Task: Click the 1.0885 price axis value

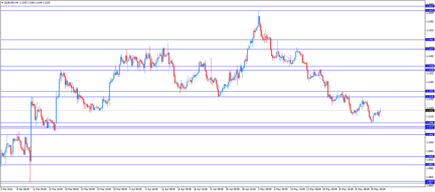Action: (430, 169)
